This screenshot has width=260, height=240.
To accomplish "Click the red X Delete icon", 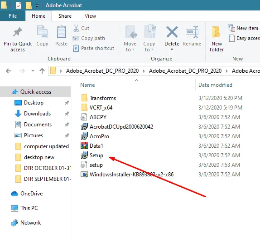I will pyautogui.click(x=172, y=32).
